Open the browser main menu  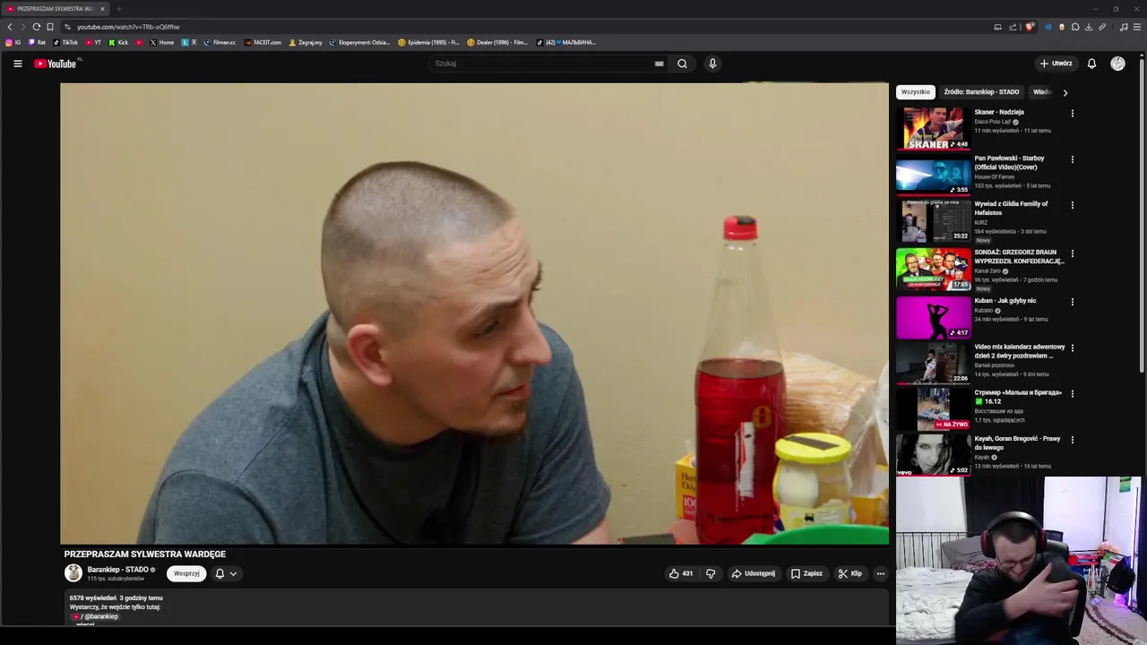tap(1137, 27)
